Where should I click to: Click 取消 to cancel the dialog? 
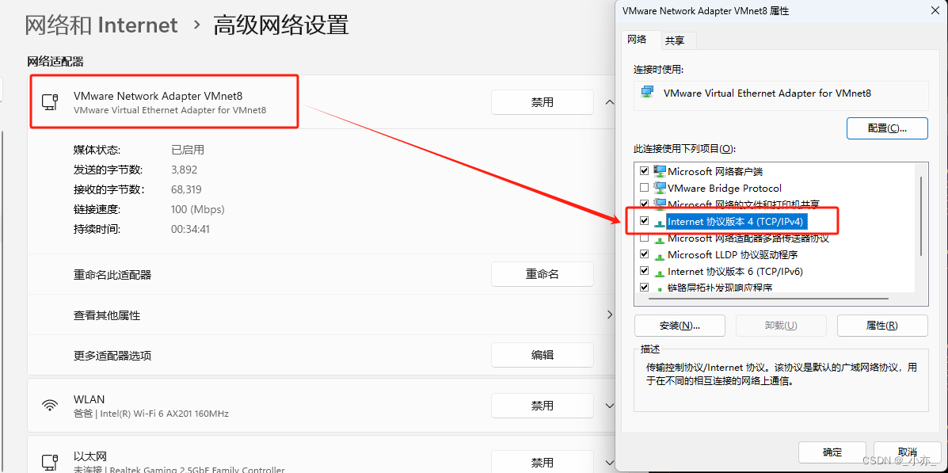907,452
